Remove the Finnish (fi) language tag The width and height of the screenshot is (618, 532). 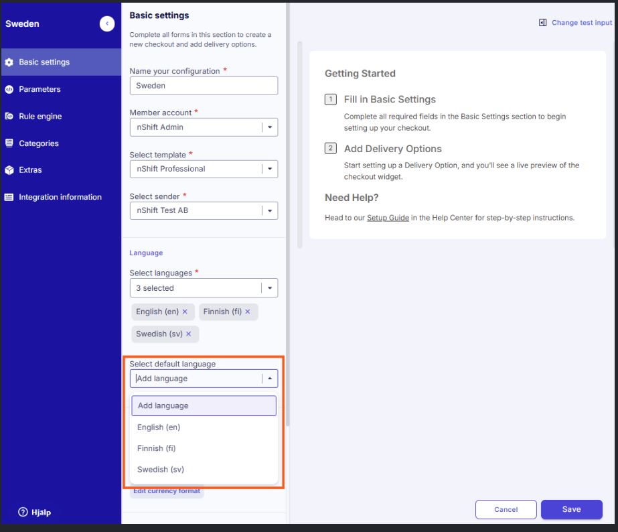[248, 312]
